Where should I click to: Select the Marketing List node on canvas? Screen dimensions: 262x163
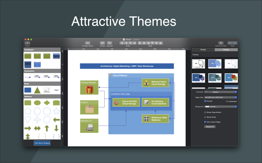pos(89,126)
